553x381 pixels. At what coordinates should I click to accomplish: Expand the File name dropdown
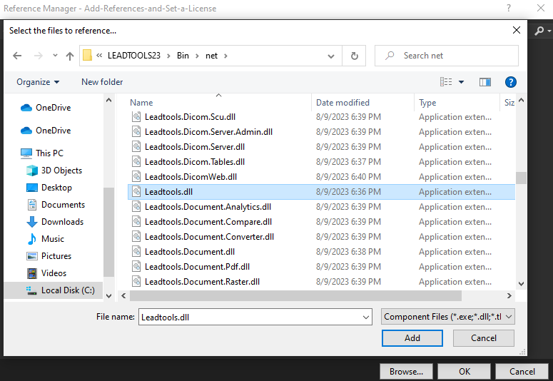click(x=366, y=317)
